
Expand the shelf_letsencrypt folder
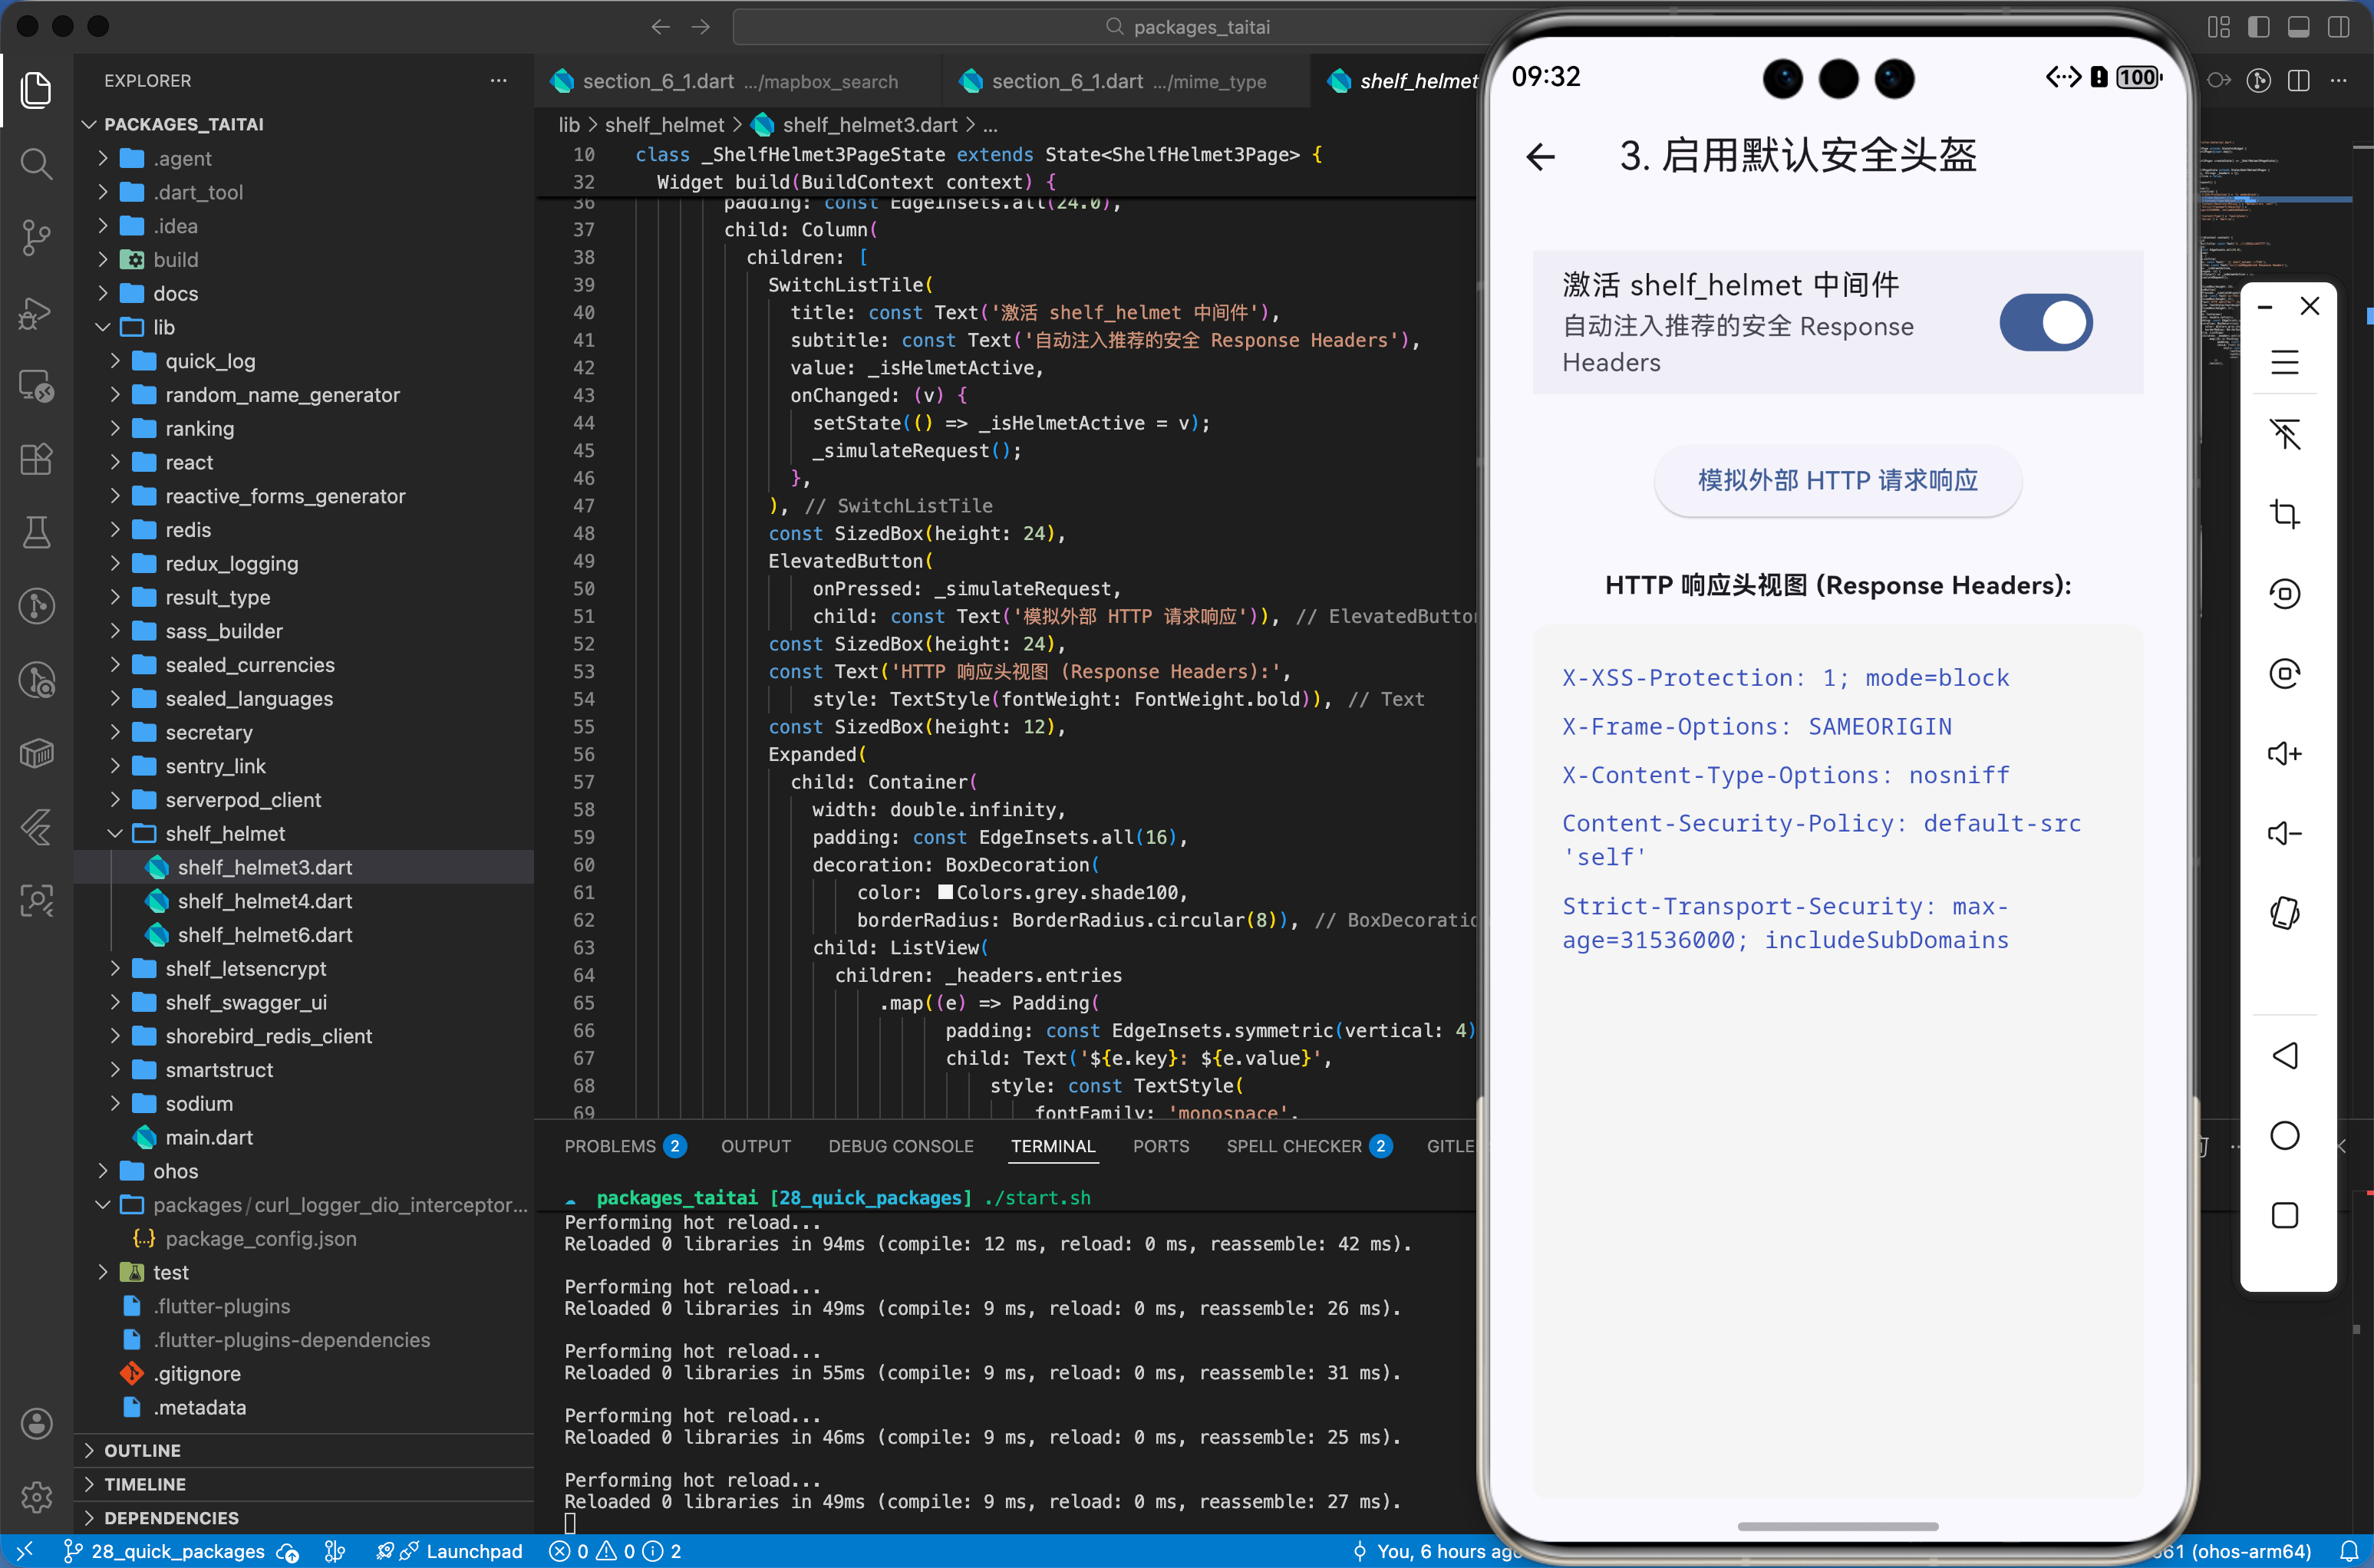pos(245,968)
